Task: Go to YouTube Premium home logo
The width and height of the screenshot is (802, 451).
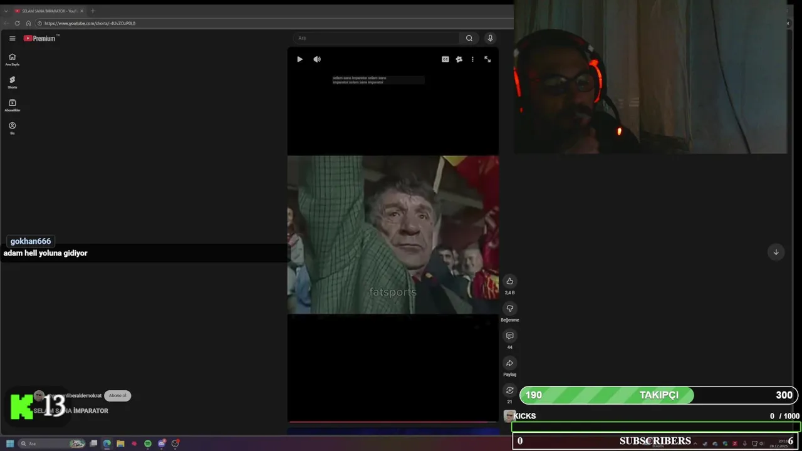Action: pos(39,38)
